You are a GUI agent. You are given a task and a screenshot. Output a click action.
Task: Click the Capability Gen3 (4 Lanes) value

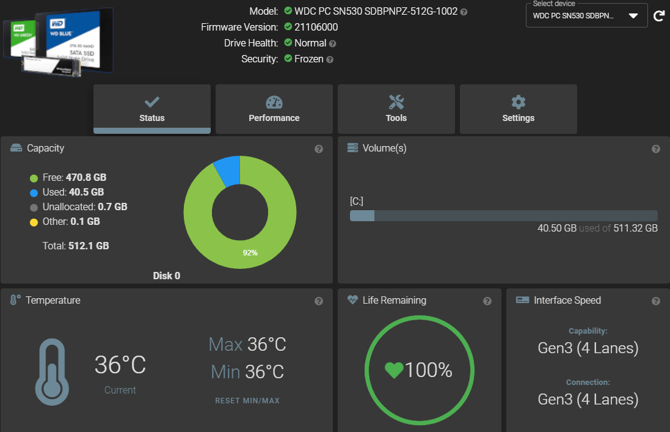[x=588, y=348]
